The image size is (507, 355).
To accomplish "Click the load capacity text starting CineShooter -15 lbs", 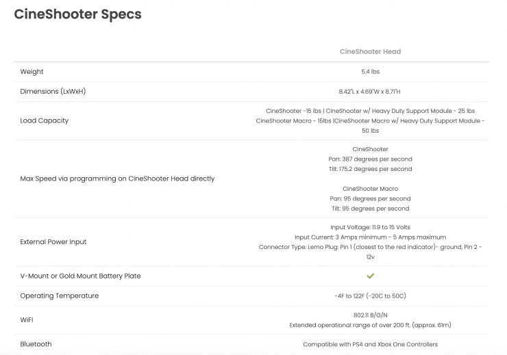I will pyautogui.click(x=370, y=111).
